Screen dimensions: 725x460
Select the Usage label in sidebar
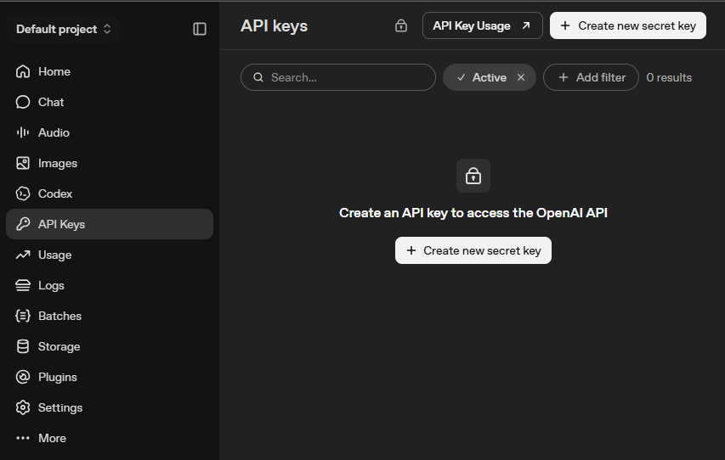(x=55, y=255)
